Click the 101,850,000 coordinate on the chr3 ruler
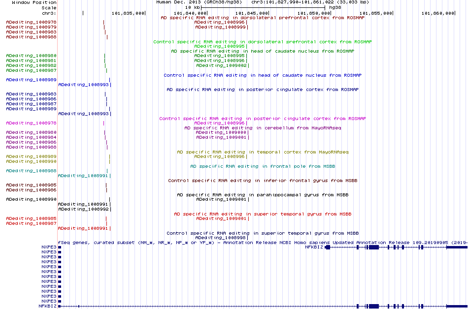This screenshot has height=309, width=468. 314,13
